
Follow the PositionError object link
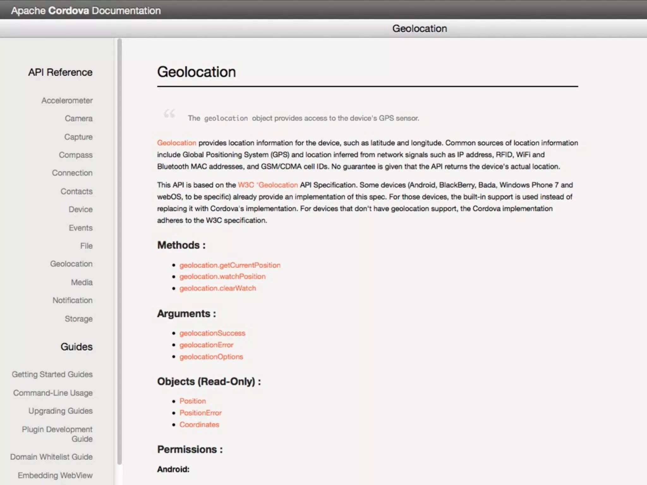coord(200,413)
